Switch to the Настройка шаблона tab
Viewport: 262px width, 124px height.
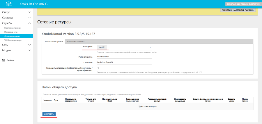[76, 42]
